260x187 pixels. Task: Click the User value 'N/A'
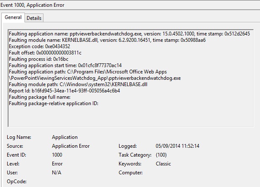(57, 173)
